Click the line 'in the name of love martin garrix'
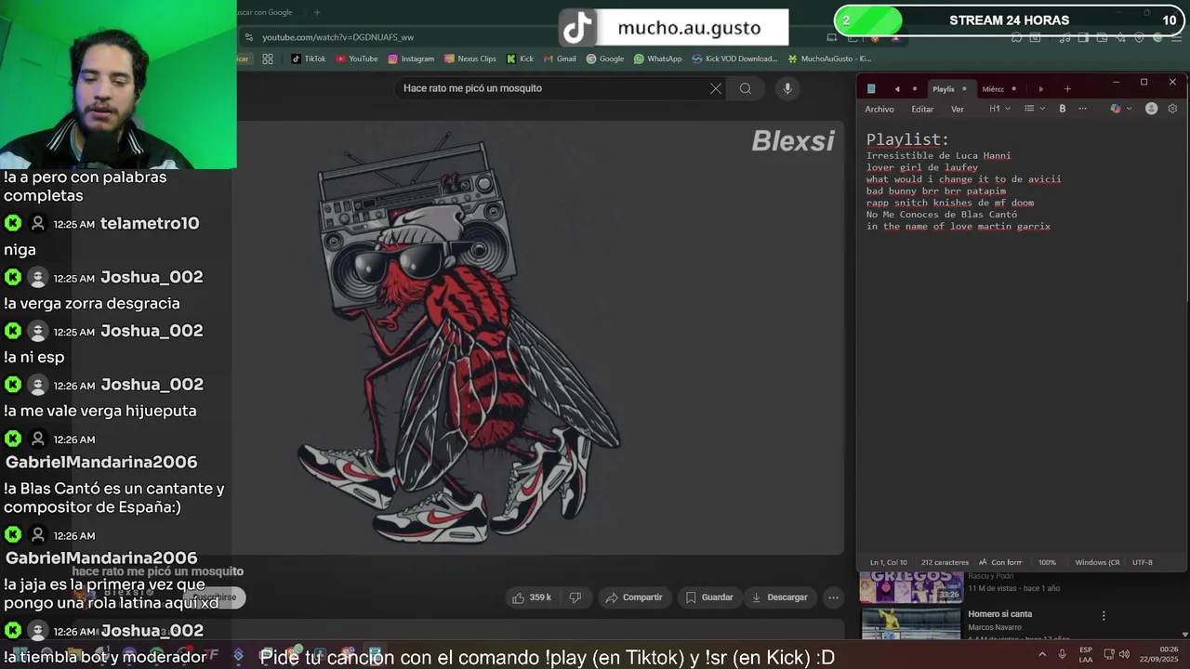Viewport: 1190px width, 669px height. 959,227
